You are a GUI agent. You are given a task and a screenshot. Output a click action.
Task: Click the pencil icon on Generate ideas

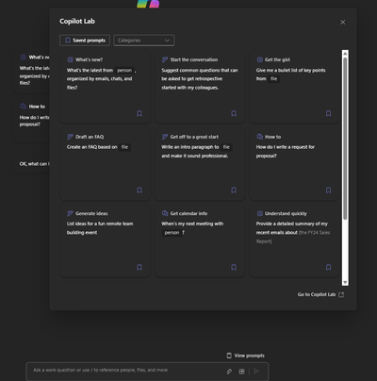tap(71, 213)
